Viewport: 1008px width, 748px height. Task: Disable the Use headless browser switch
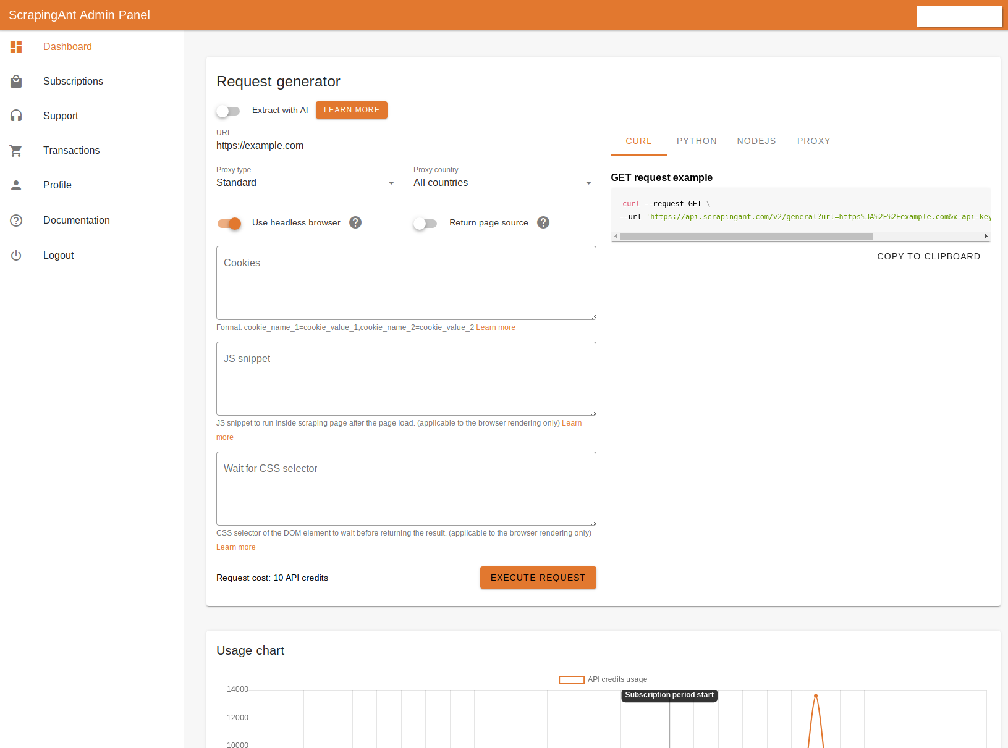point(229,223)
